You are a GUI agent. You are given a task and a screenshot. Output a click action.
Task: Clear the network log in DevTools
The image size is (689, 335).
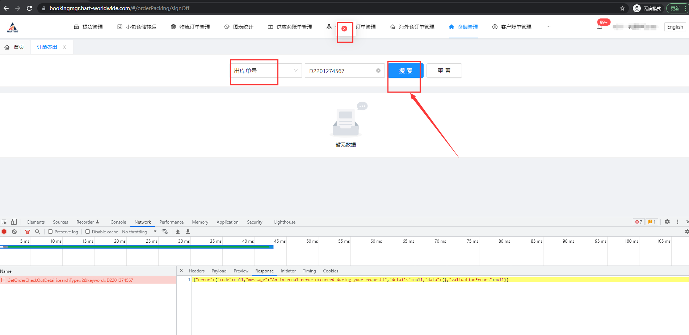[x=14, y=232]
